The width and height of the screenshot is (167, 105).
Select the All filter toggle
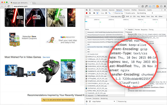pyautogui.click(x=123, y=16)
